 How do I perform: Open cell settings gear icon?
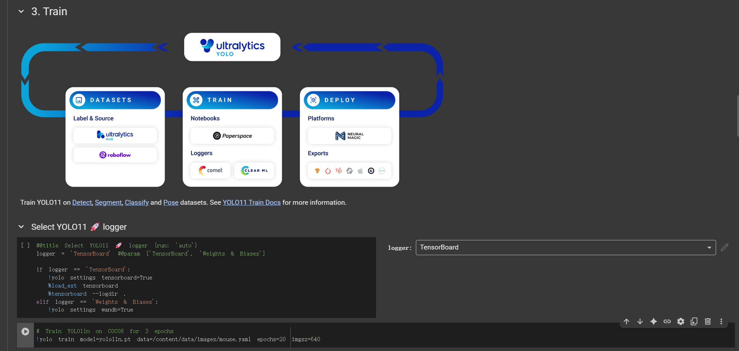click(x=681, y=321)
